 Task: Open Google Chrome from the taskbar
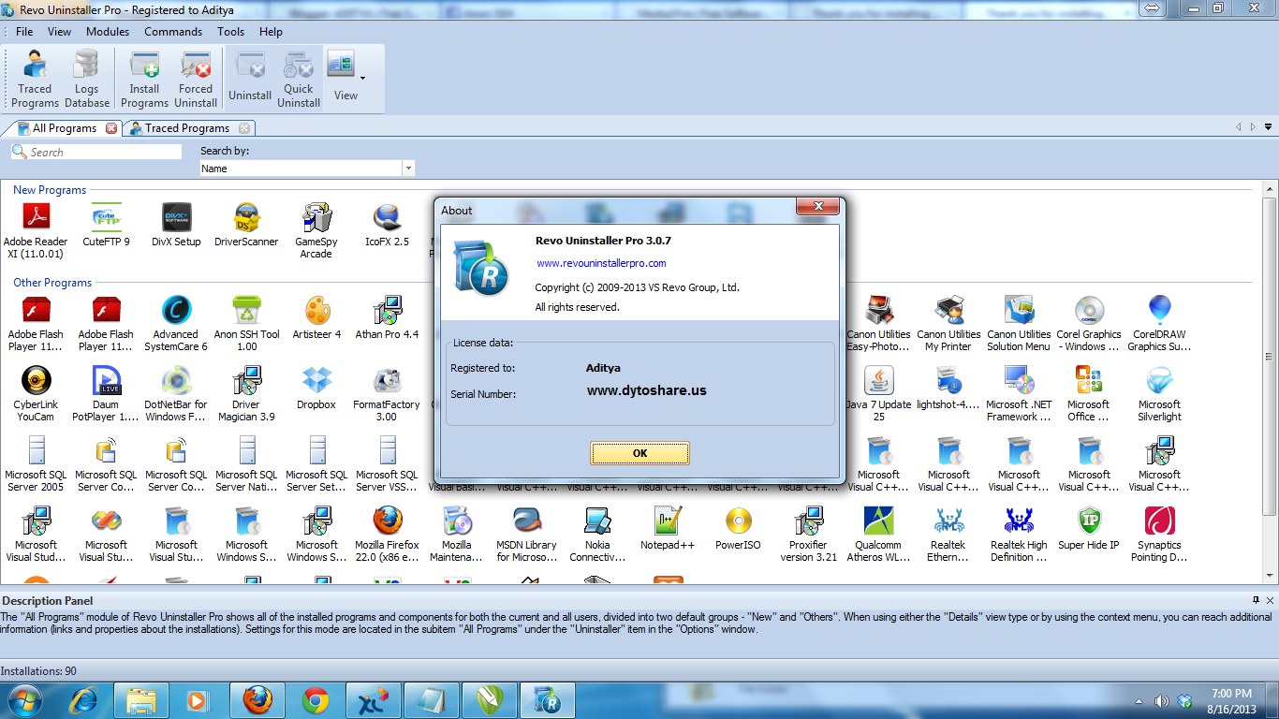pos(316,700)
